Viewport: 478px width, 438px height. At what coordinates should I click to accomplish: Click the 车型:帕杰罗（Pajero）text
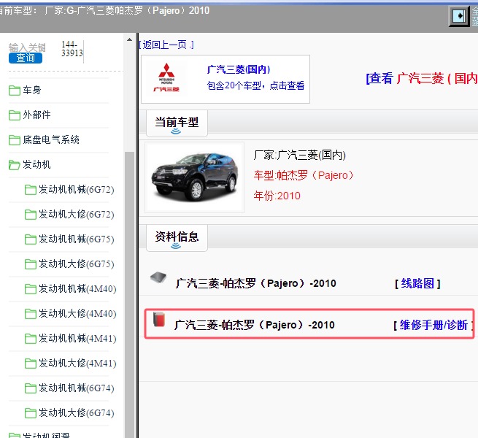[x=304, y=175]
